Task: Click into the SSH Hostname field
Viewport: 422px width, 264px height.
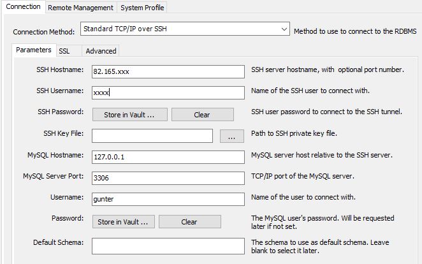Action: [168, 71]
